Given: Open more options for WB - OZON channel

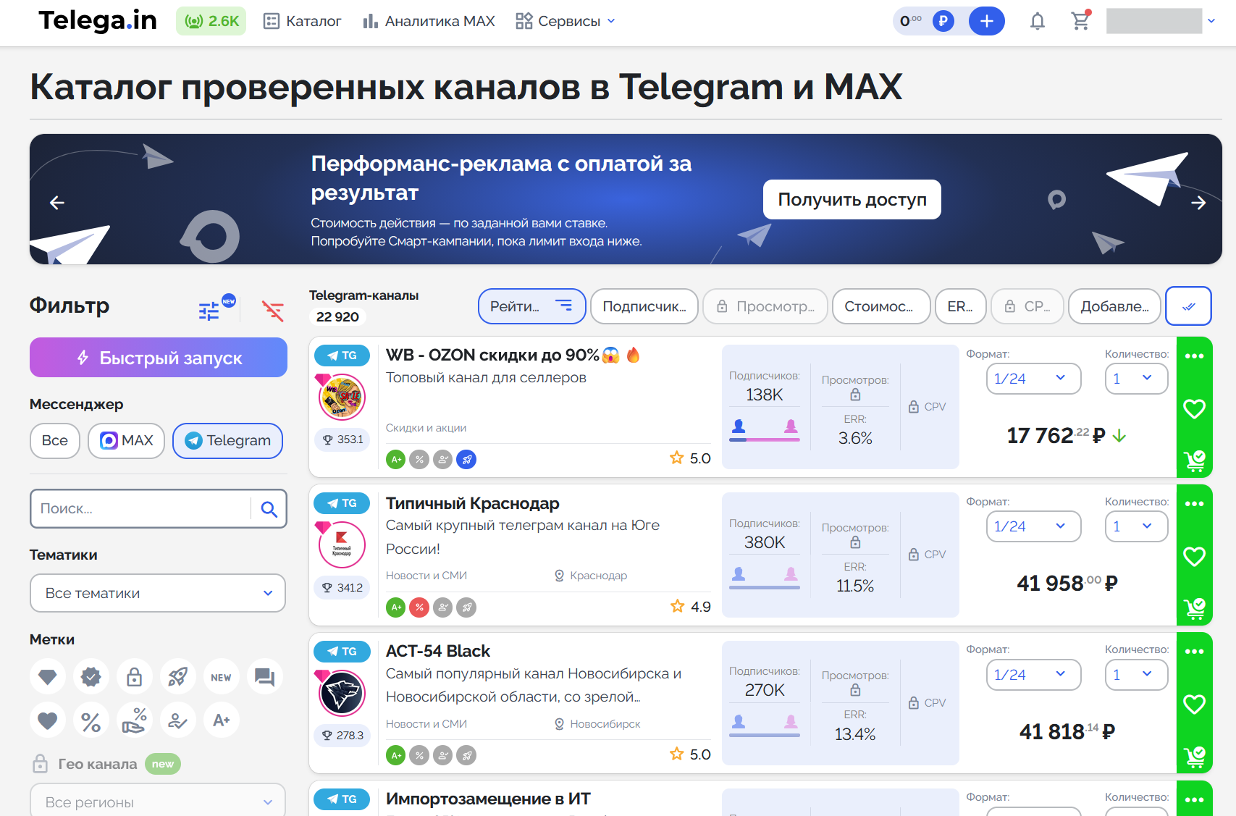Looking at the screenshot, I should pyautogui.click(x=1194, y=356).
